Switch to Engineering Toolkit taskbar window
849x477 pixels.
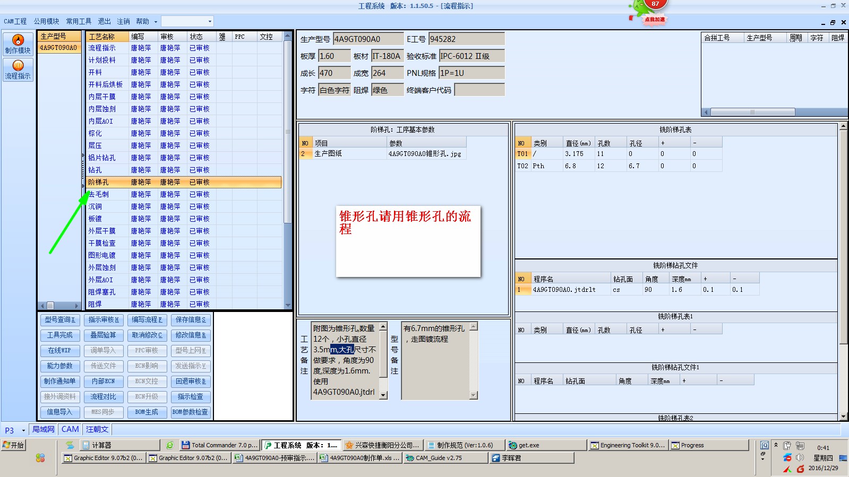(628, 445)
